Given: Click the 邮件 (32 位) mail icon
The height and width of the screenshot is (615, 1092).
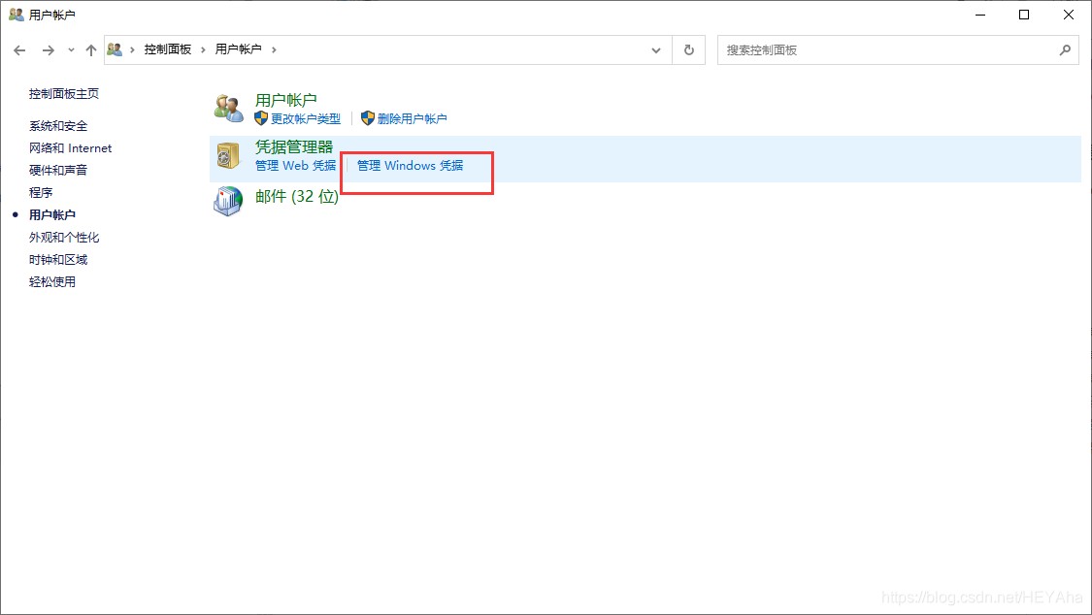Looking at the screenshot, I should [228, 201].
